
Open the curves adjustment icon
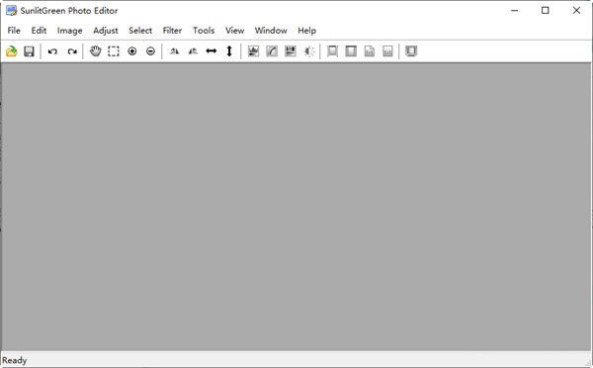click(x=272, y=51)
